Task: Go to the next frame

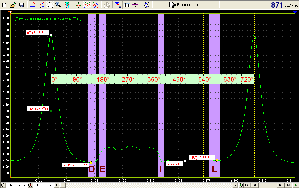Action: (x=281, y=185)
